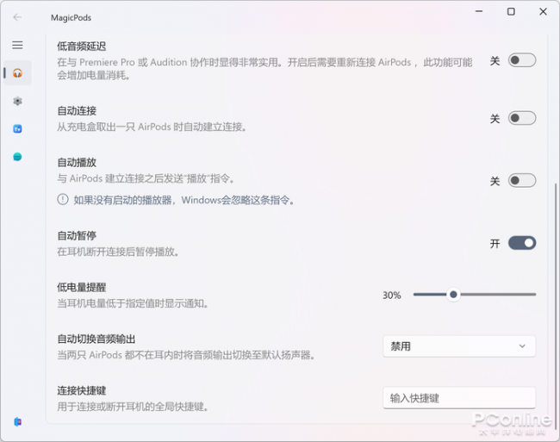The height and width of the screenshot is (442, 560).
Task: Click the 低电量提醒 slider thumb
Action: point(453,295)
